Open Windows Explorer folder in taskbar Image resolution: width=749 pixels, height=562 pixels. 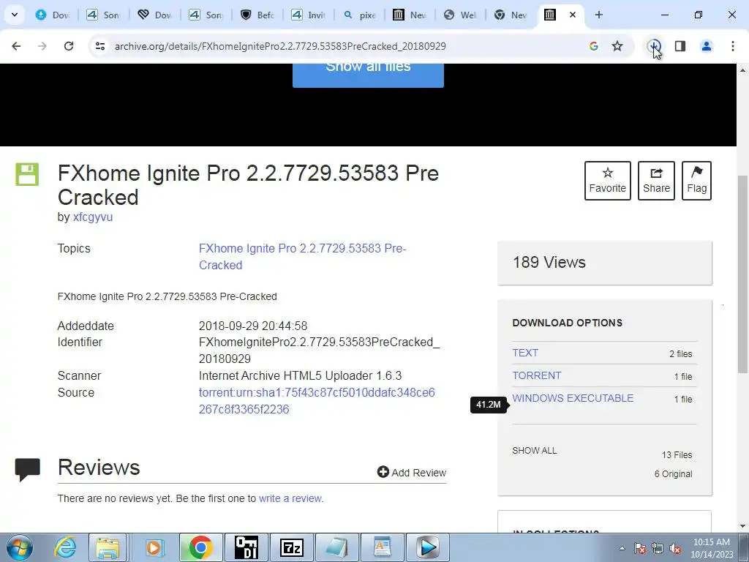(108, 547)
